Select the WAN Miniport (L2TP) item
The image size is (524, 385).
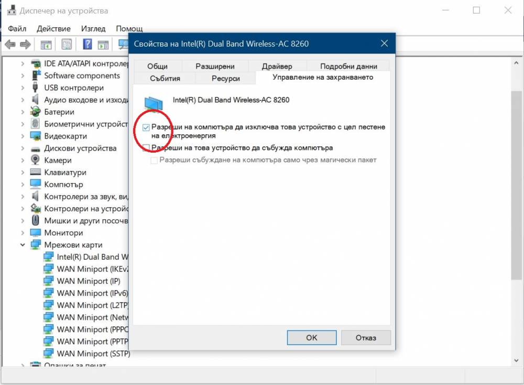point(86,305)
